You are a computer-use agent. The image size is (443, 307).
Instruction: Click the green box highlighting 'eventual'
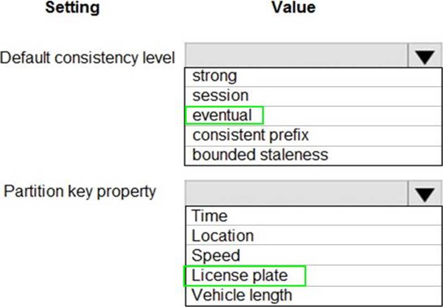pyautogui.click(x=224, y=116)
